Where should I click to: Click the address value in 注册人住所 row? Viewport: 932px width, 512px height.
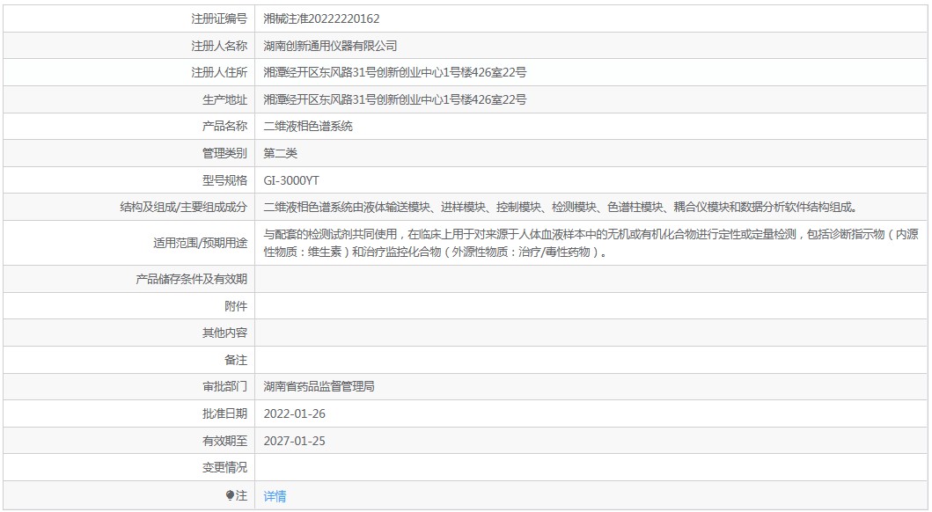(x=394, y=72)
